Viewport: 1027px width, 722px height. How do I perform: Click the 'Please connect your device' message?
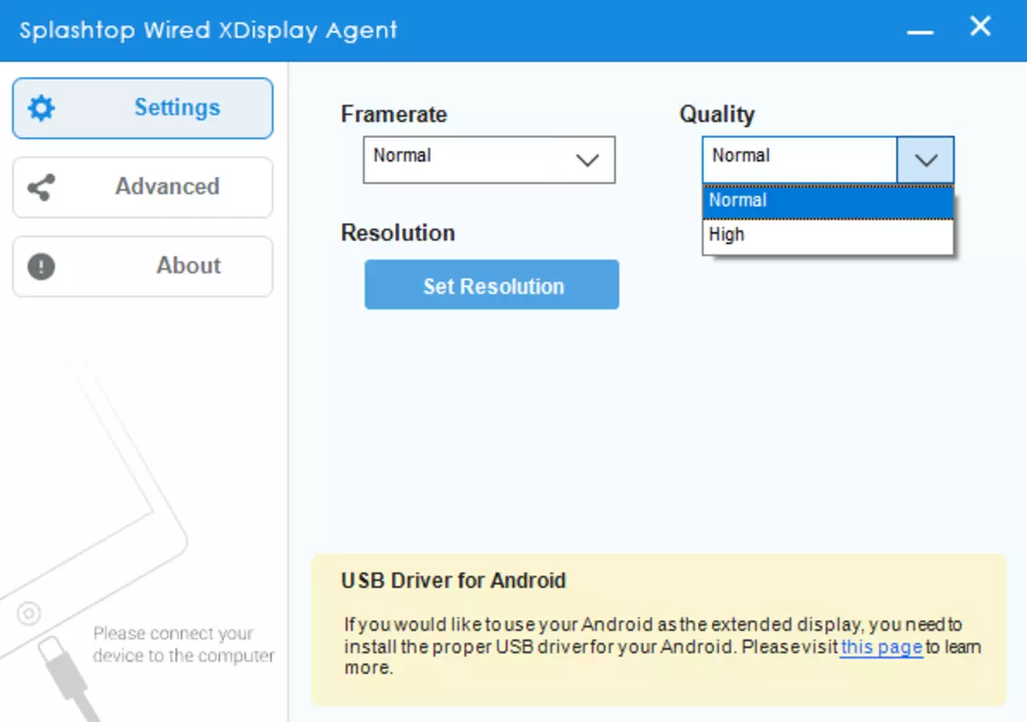pyautogui.click(x=183, y=644)
